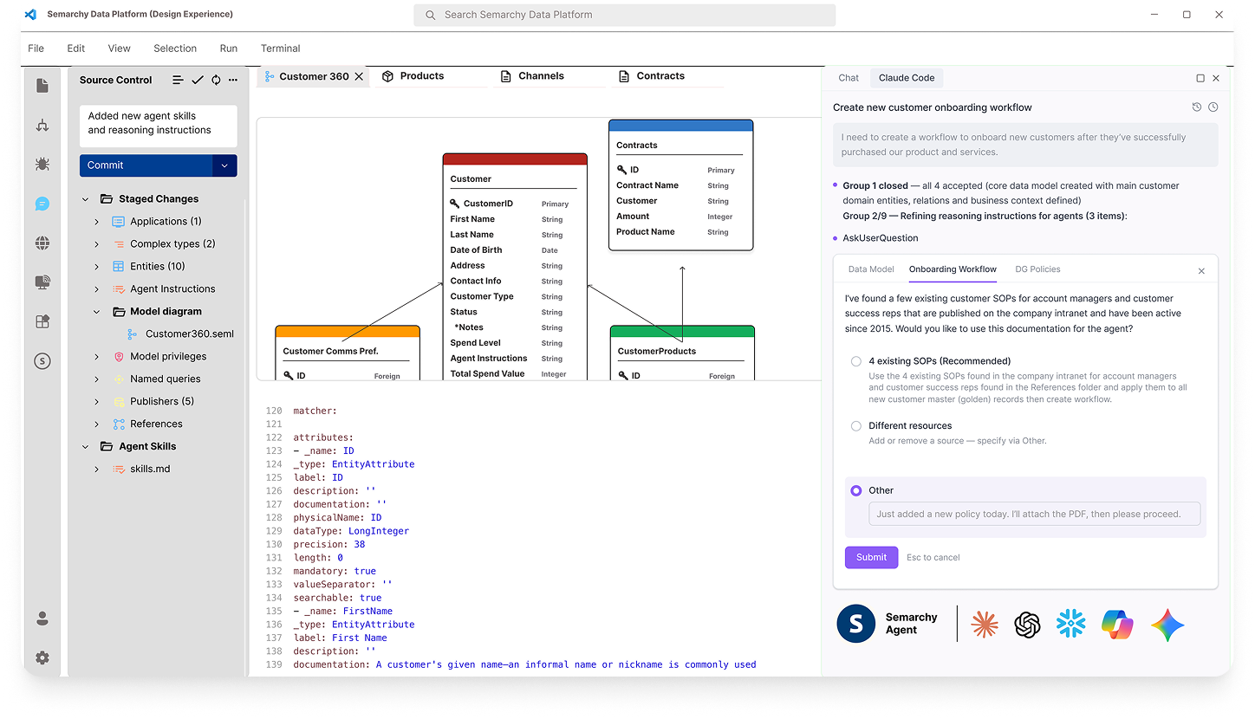
Task: Expand the Applications (1) node
Action: [97, 222]
